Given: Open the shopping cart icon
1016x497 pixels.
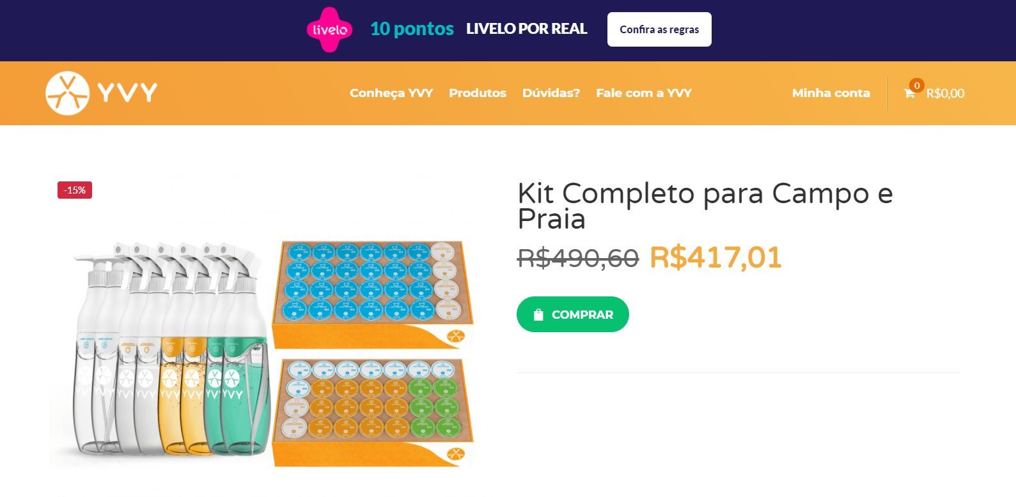Looking at the screenshot, I should click(909, 94).
